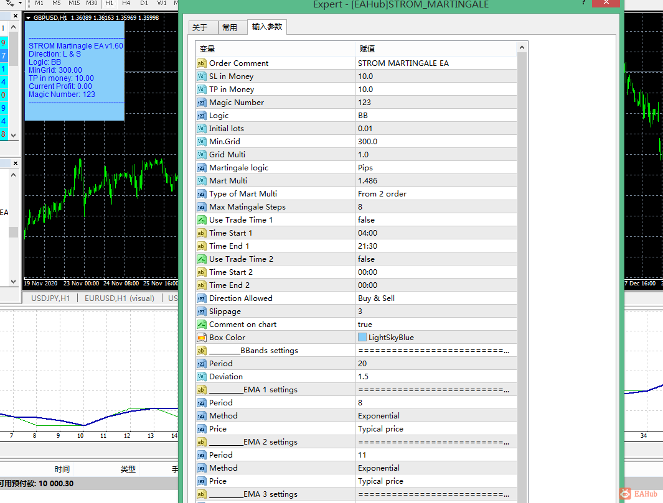Open the Martingale logic Pips dropdown
The width and height of the screenshot is (663, 503).
tap(436, 168)
